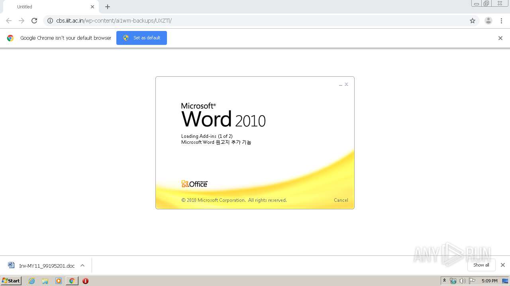This screenshot has height=286, width=510.
Task: Open network status tray icon
Action: (x=453, y=281)
